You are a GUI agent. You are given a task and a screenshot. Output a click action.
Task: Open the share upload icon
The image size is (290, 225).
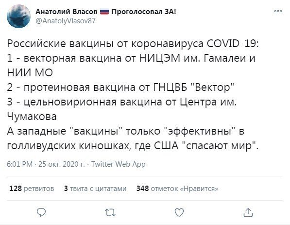pos(248,212)
